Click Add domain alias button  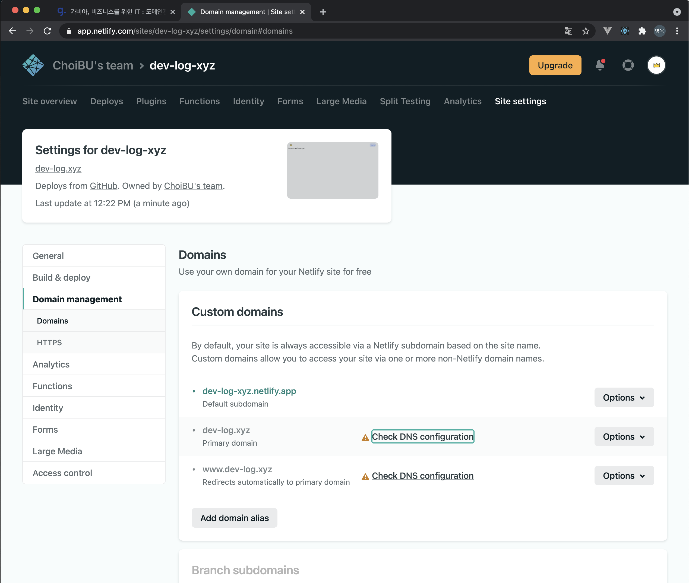(234, 518)
